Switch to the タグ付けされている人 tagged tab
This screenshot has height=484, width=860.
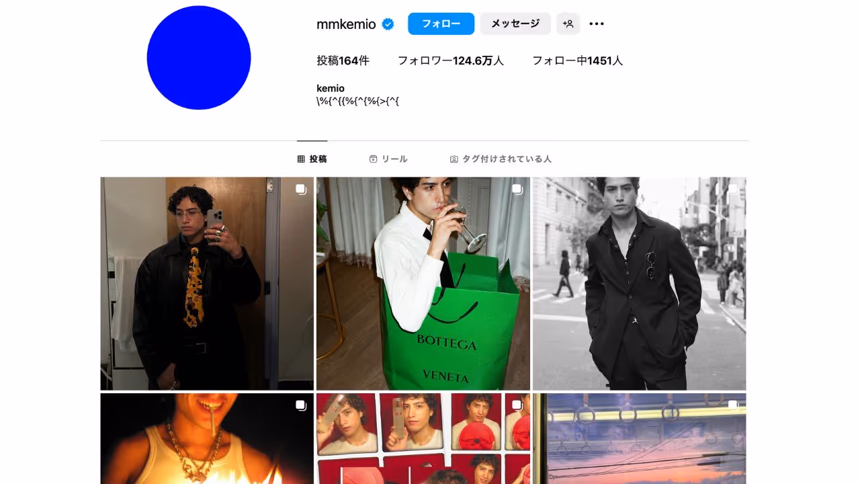(x=501, y=159)
